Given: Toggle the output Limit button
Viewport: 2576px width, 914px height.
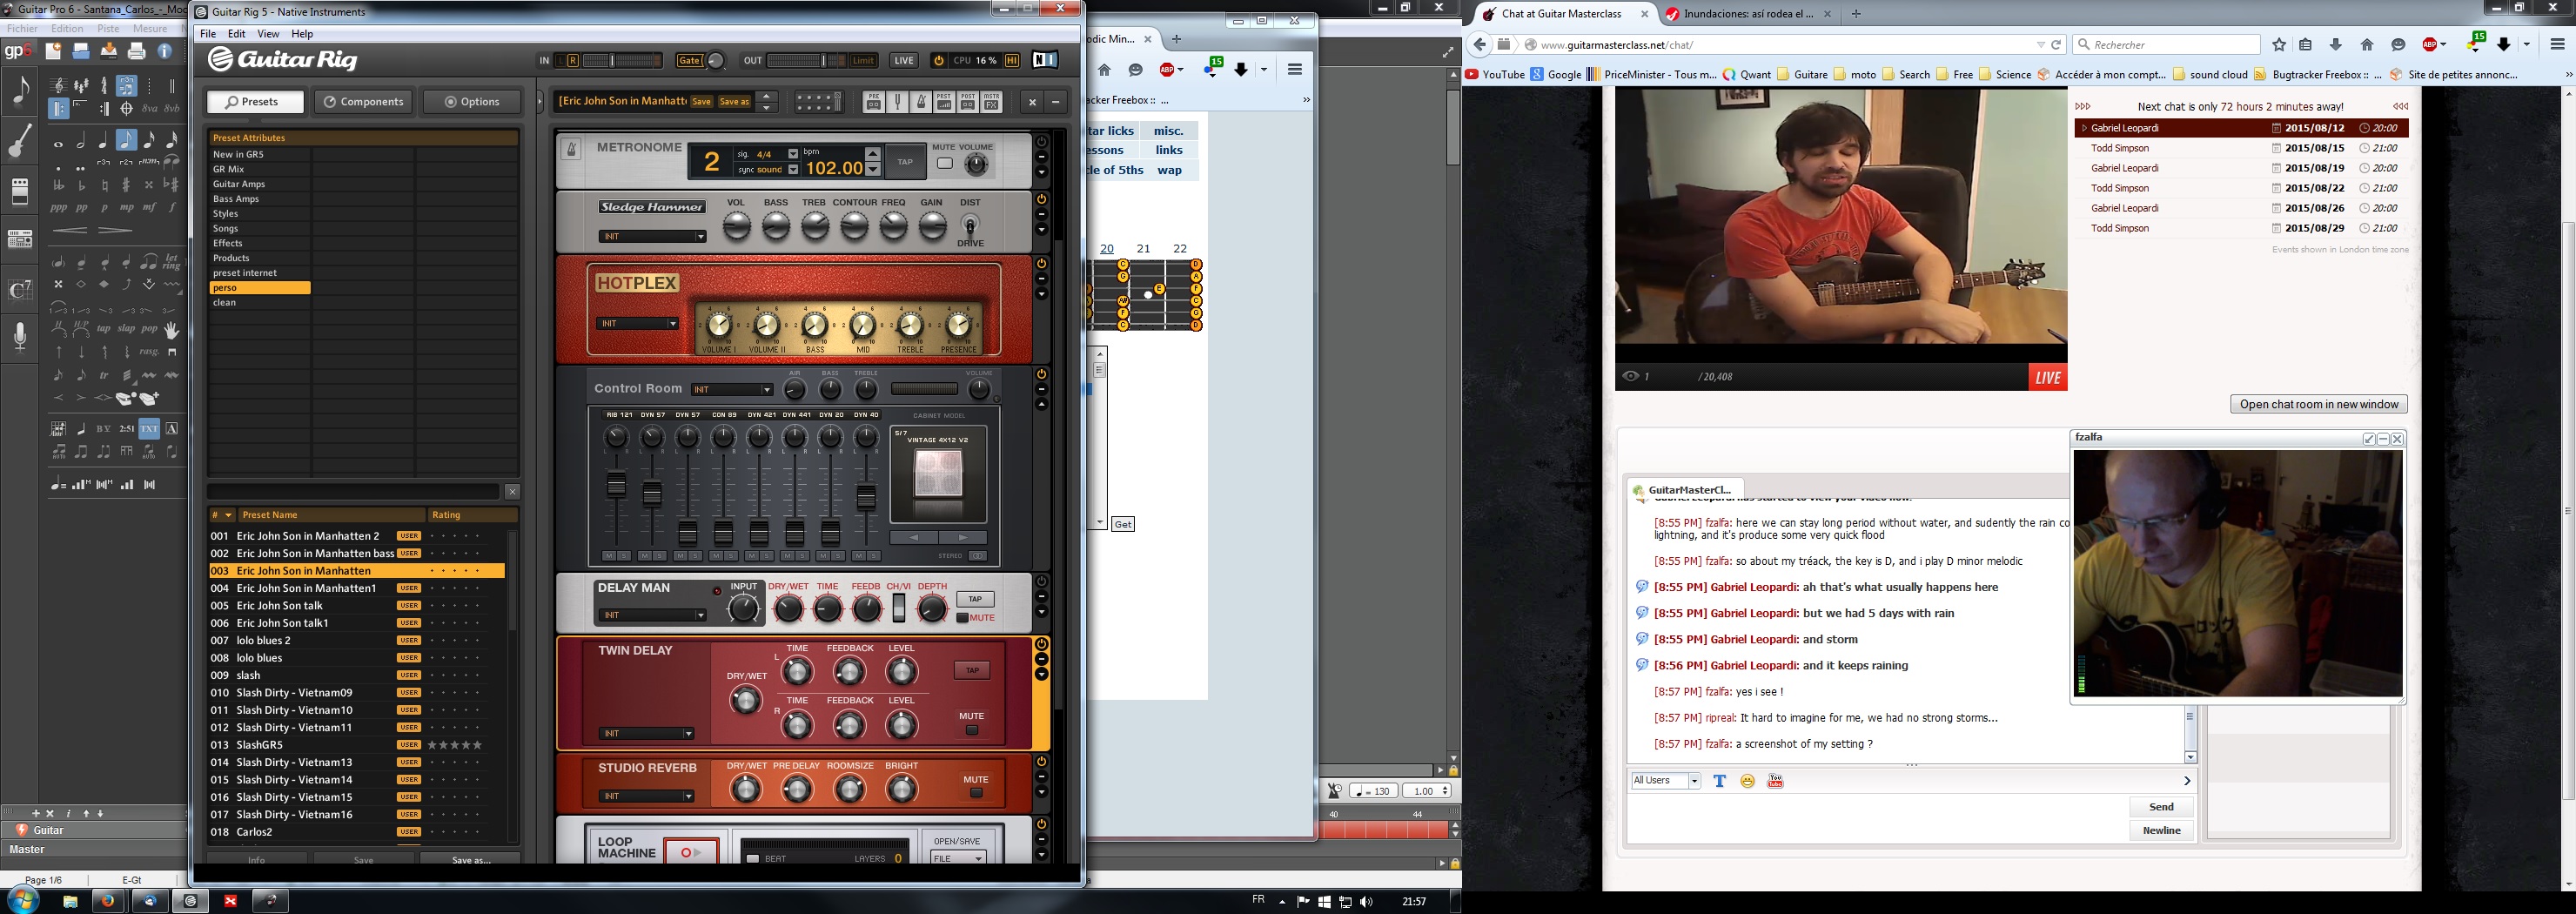Looking at the screenshot, I should point(864,61).
